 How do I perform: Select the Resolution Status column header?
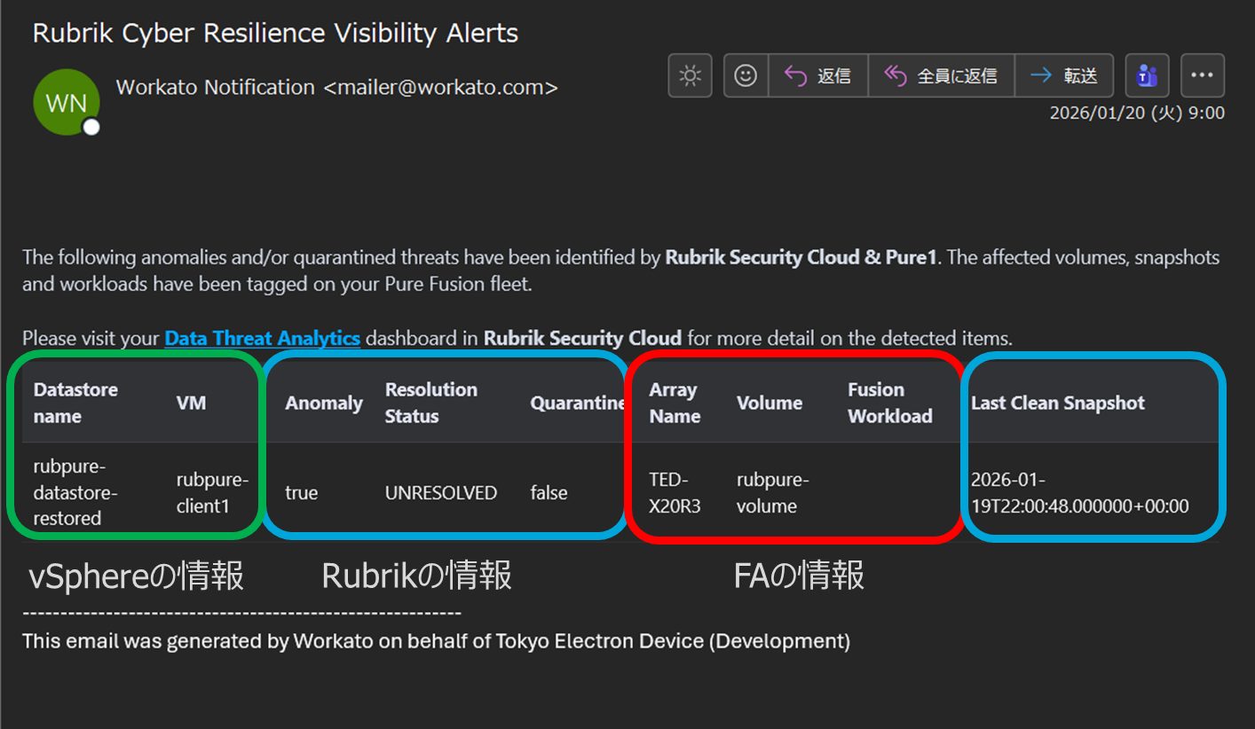pos(430,403)
